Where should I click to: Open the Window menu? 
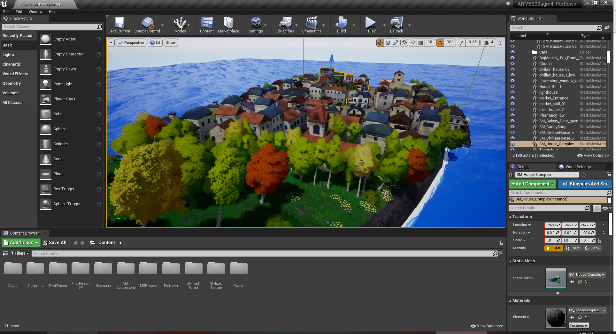tap(35, 11)
